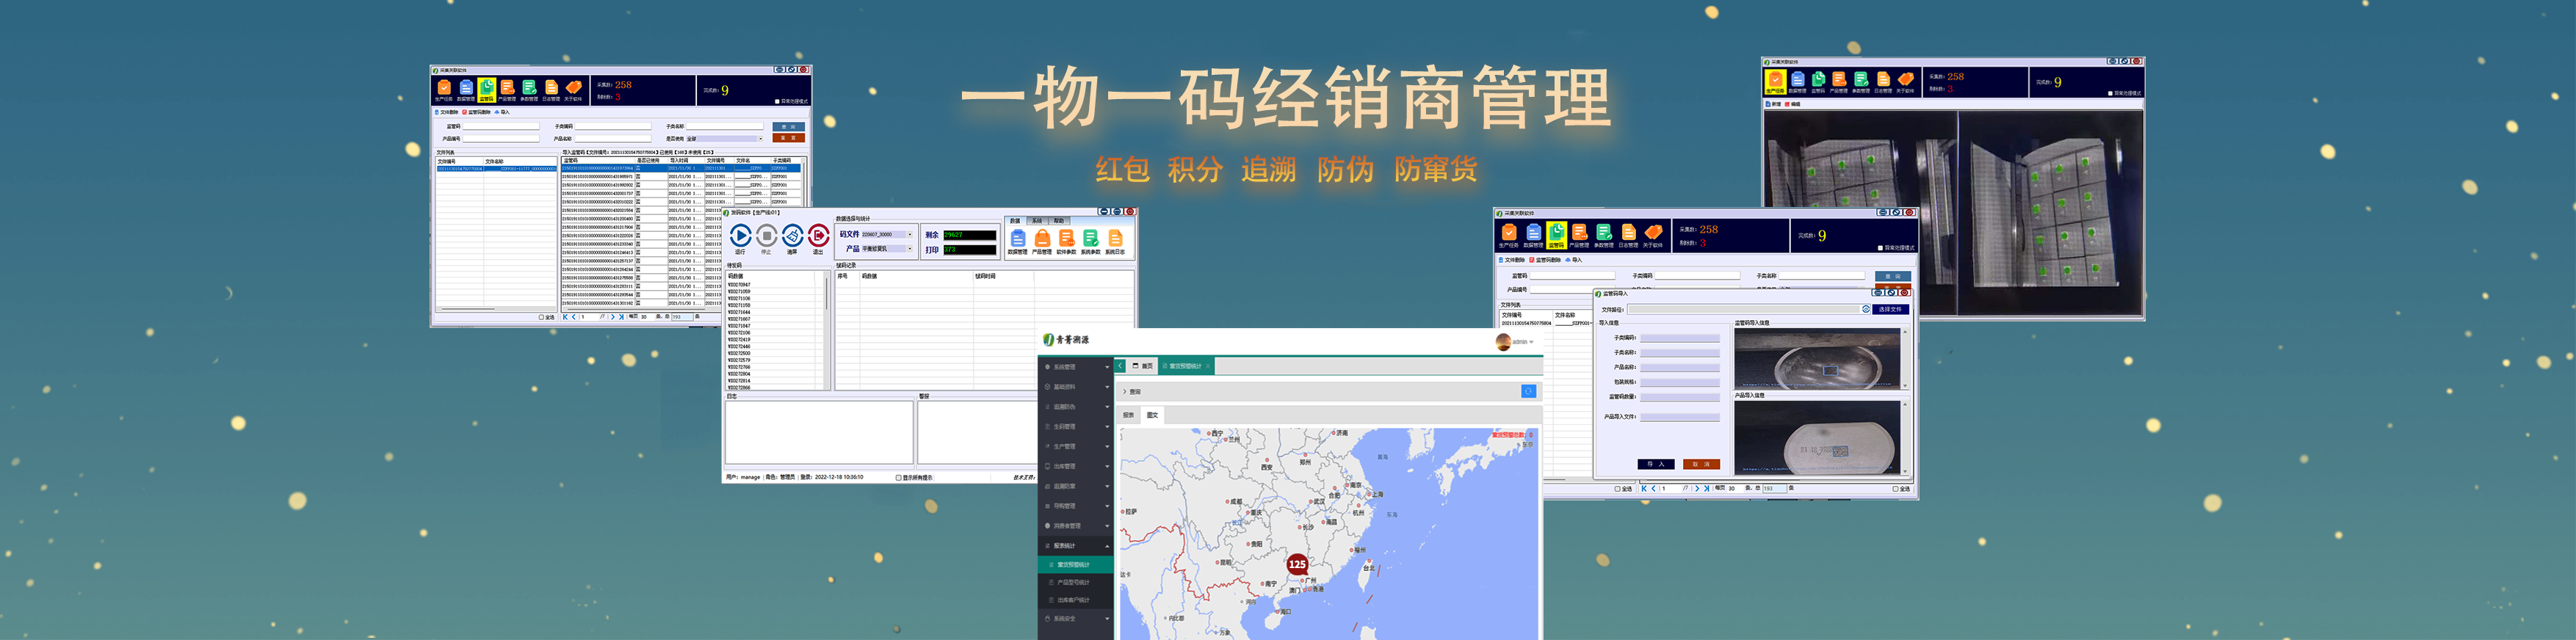Click the 停止 (Stop) icon
This screenshot has width=2576, height=640.
766,235
